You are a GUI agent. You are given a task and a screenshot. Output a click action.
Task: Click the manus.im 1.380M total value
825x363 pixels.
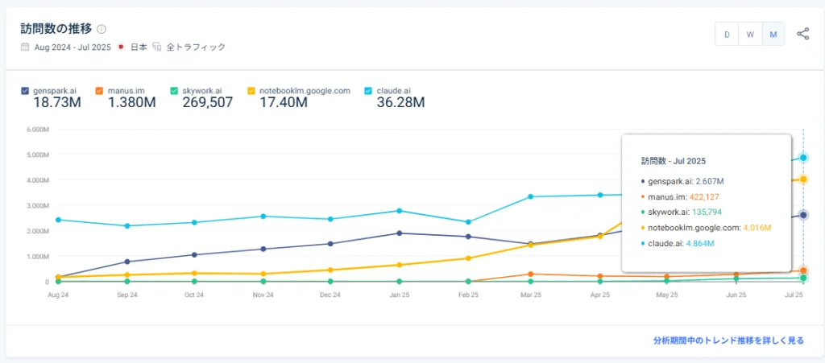point(131,102)
